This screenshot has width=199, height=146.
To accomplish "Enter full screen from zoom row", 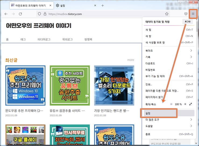I will click(190, 104).
